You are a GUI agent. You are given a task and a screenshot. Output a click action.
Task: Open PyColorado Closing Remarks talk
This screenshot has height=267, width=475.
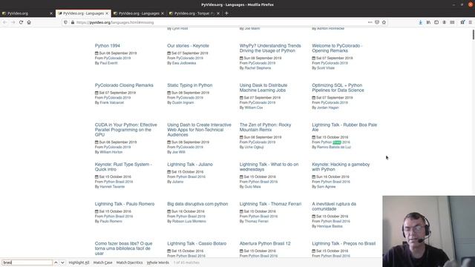point(124,85)
